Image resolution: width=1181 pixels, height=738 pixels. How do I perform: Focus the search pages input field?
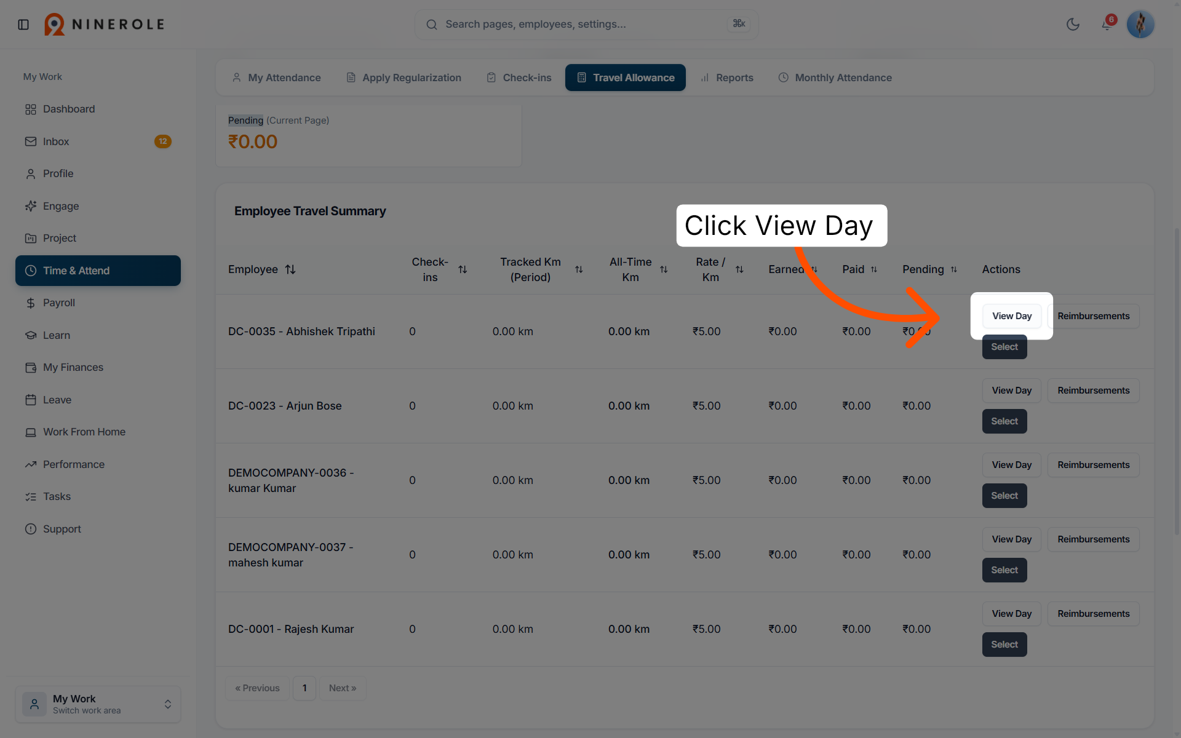click(x=586, y=25)
